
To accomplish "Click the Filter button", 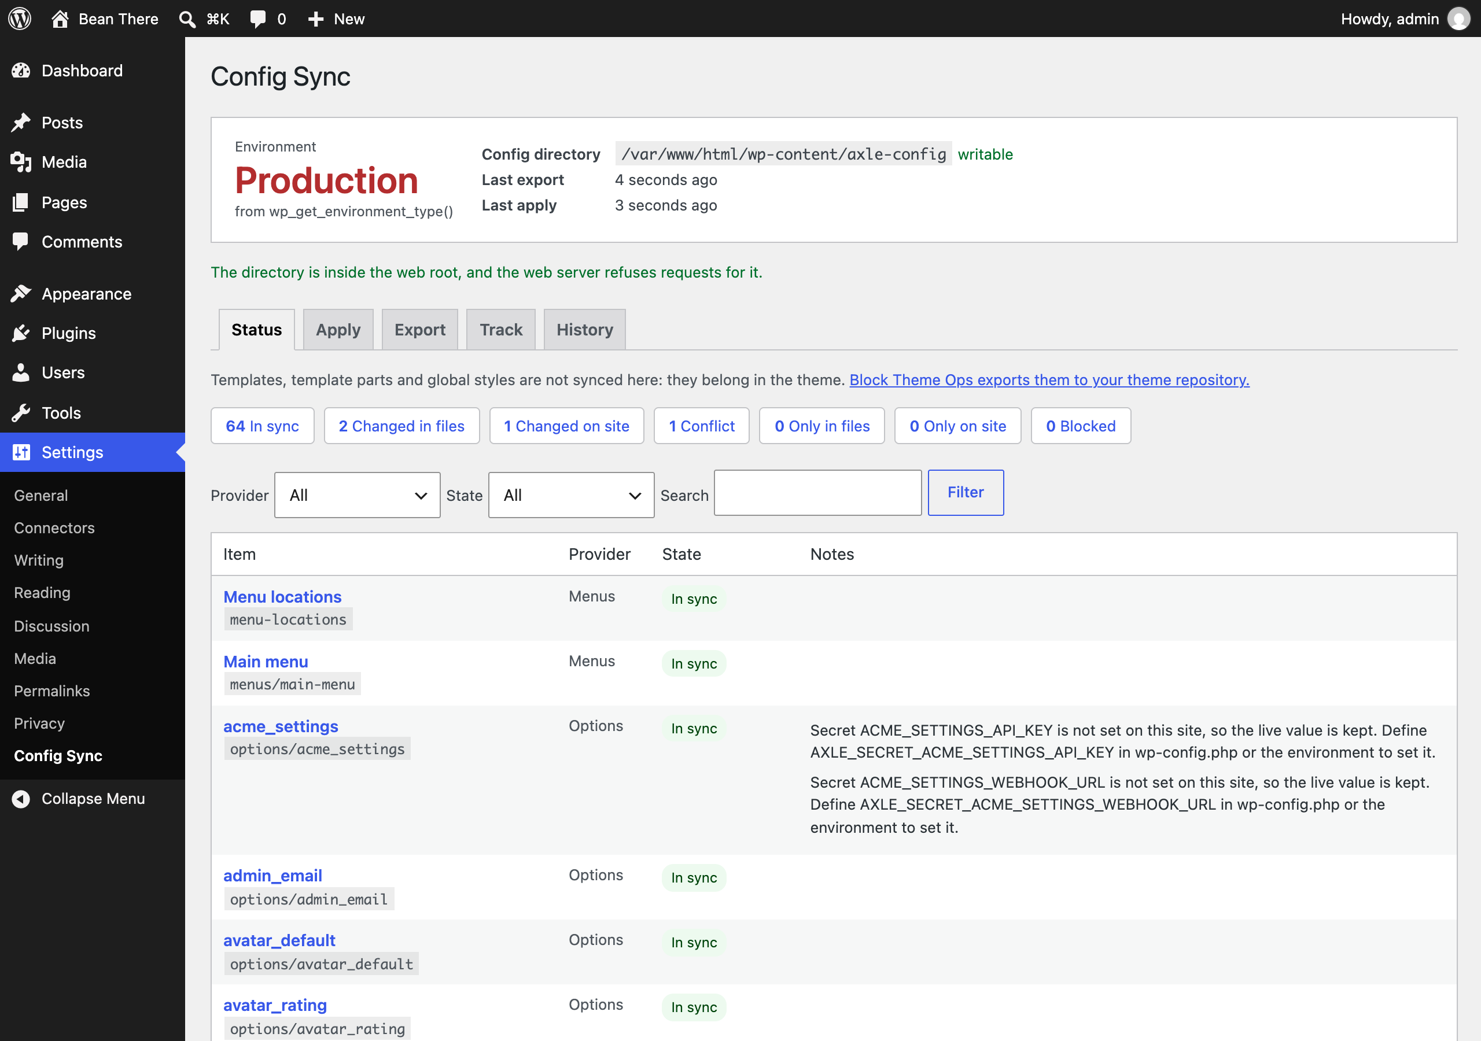I will [x=966, y=493].
